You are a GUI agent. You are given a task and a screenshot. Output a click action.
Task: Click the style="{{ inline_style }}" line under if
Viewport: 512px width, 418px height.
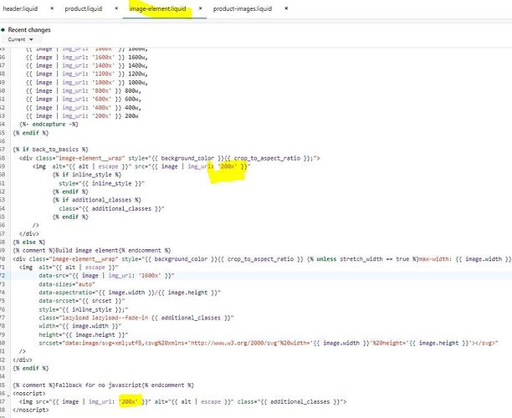pyautogui.click(x=102, y=183)
